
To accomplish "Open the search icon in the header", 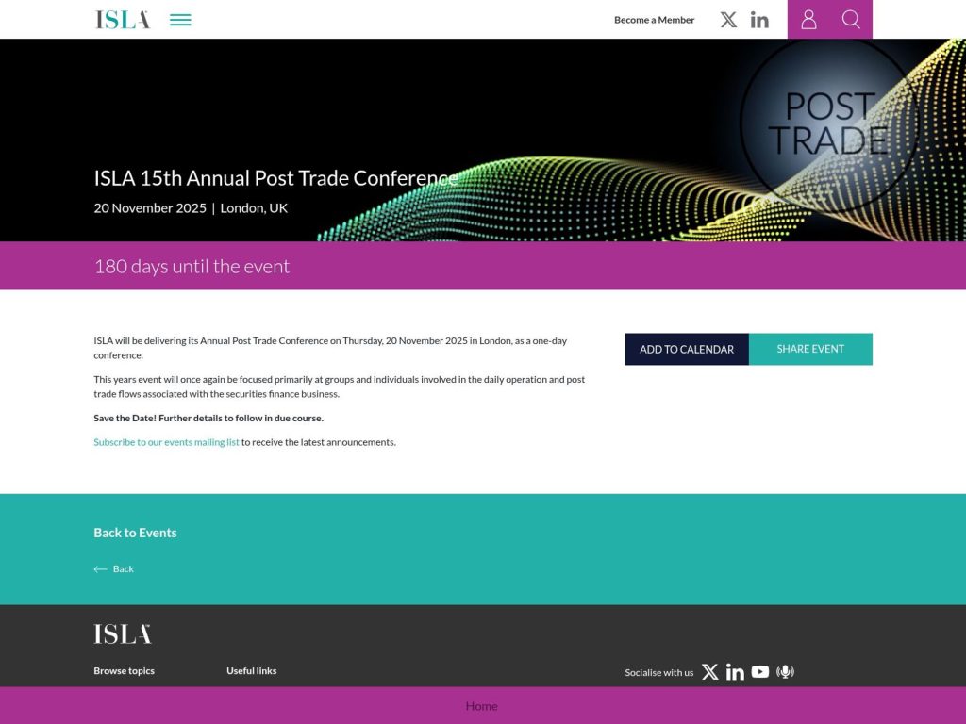I will click(851, 19).
